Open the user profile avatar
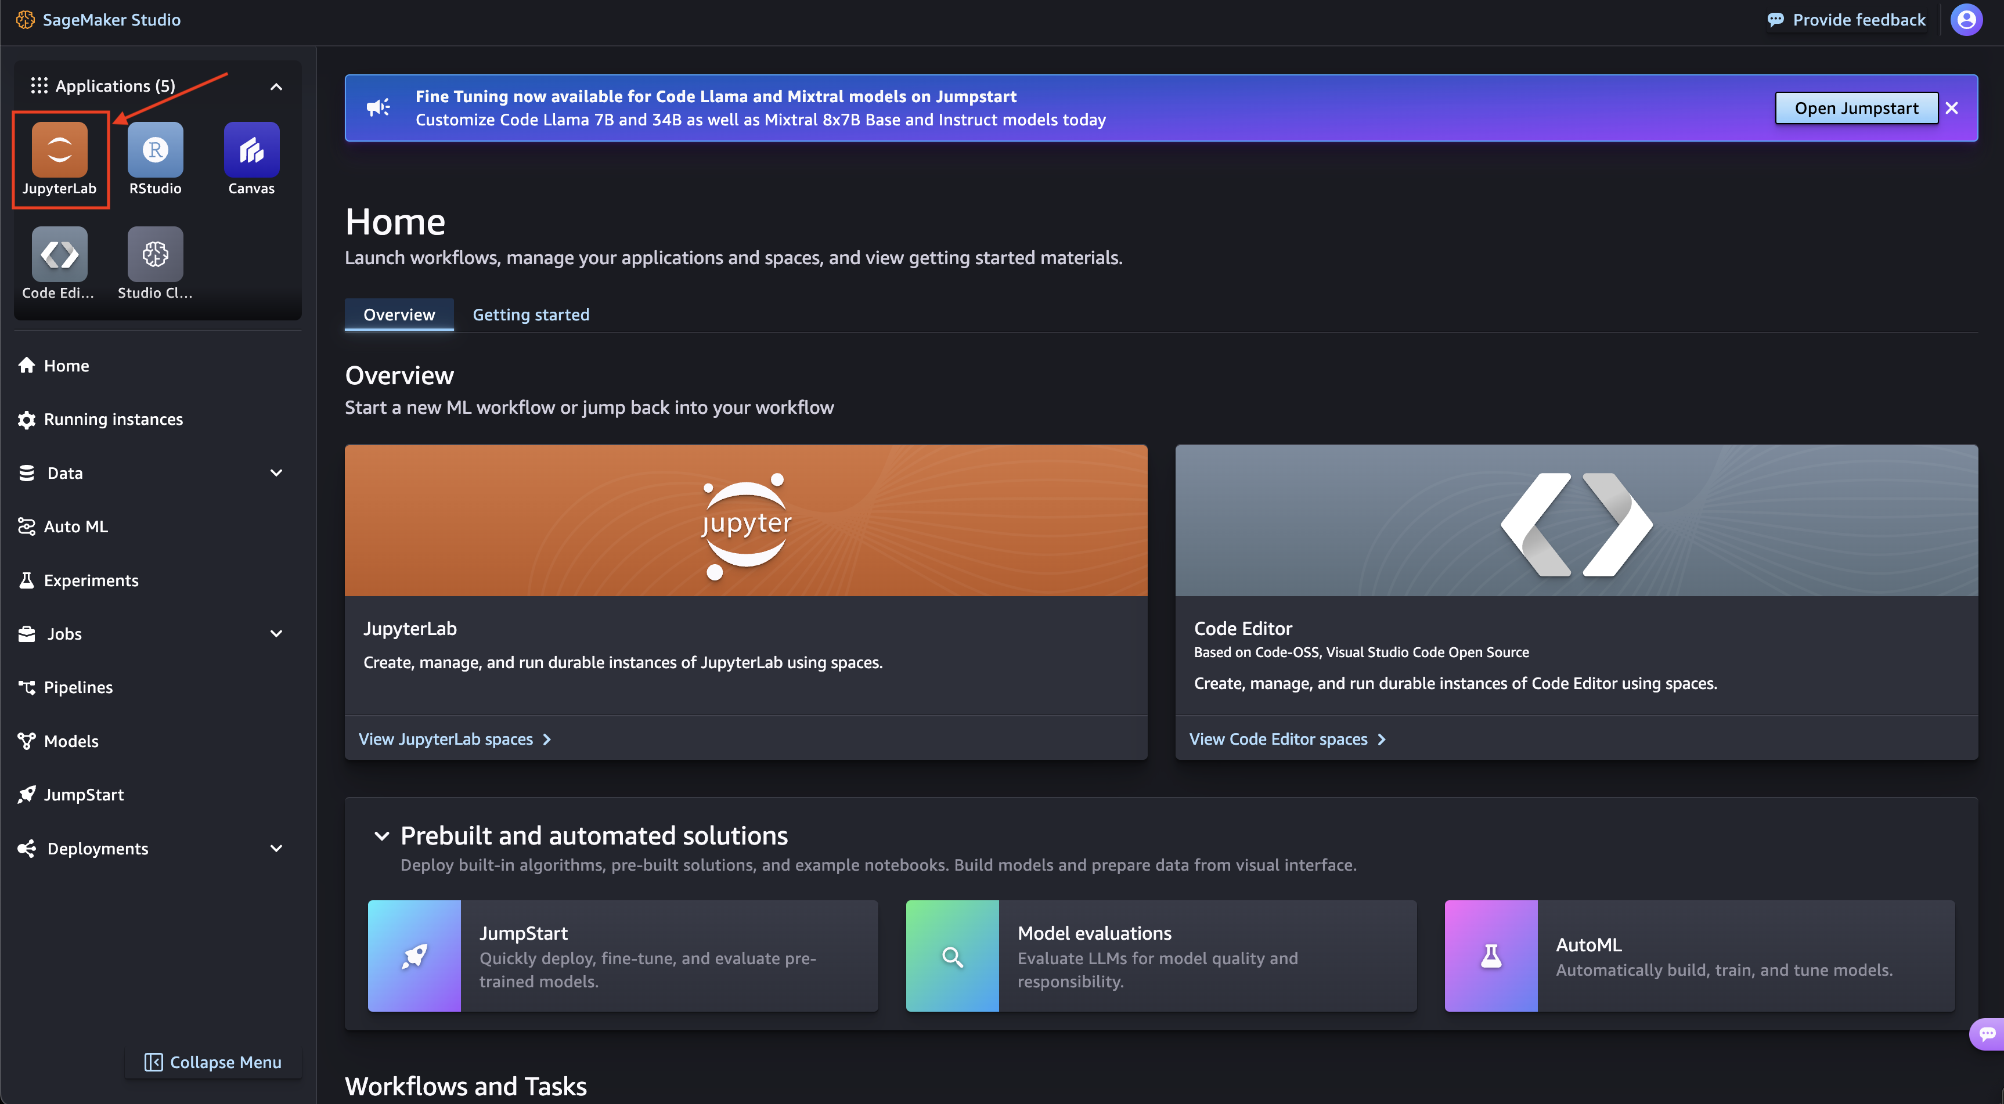This screenshot has width=2004, height=1104. pyautogui.click(x=1966, y=20)
